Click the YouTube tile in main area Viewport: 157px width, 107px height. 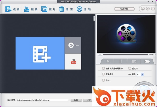click(x=73, y=61)
